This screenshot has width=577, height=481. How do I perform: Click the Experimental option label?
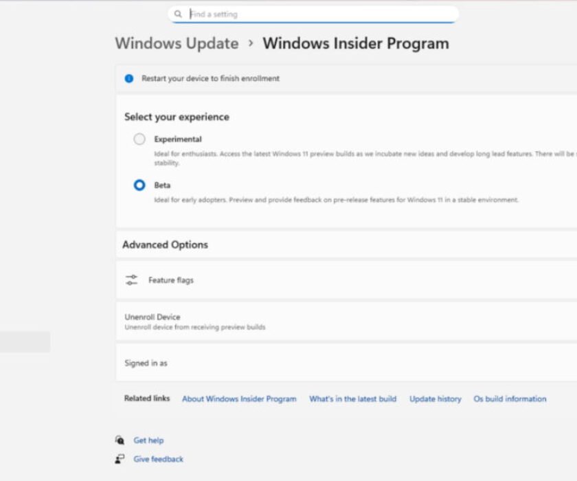pos(178,139)
